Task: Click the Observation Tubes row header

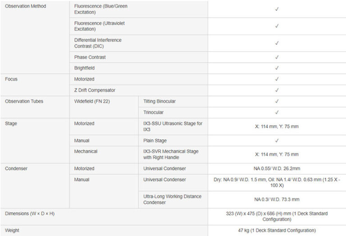Action: click(x=24, y=101)
